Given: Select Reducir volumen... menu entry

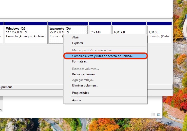Looking at the screenshot, I should [x=105, y=74].
